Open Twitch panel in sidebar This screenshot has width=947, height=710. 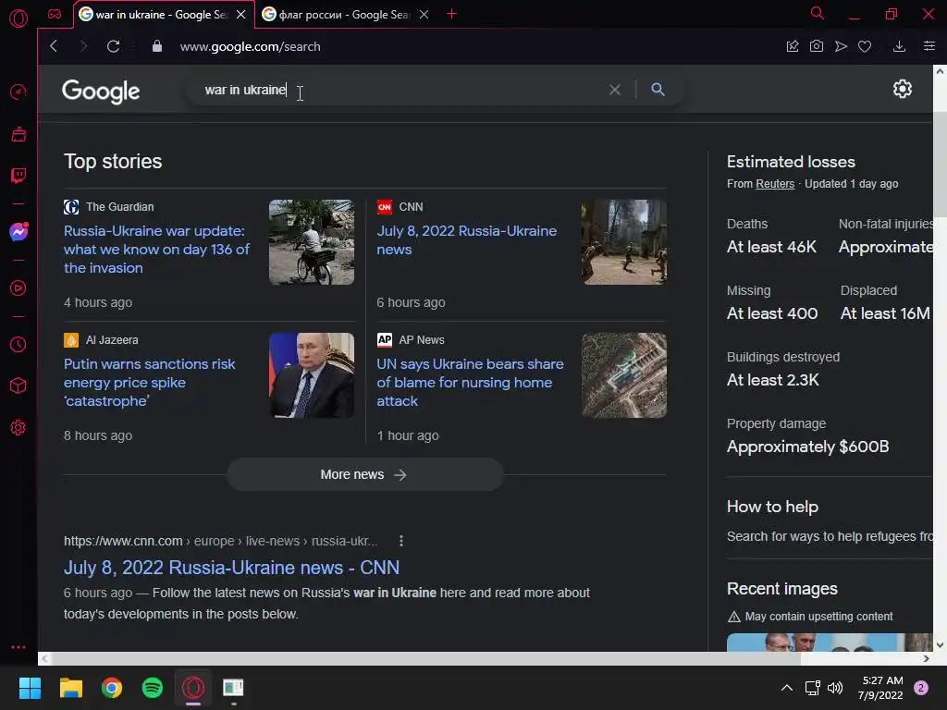pyautogui.click(x=18, y=176)
